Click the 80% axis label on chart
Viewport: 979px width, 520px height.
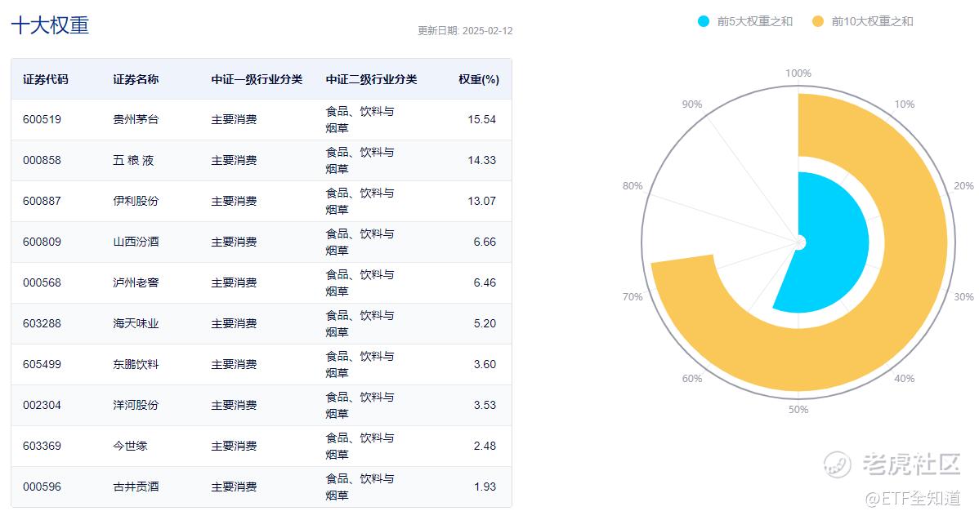[633, 186]
